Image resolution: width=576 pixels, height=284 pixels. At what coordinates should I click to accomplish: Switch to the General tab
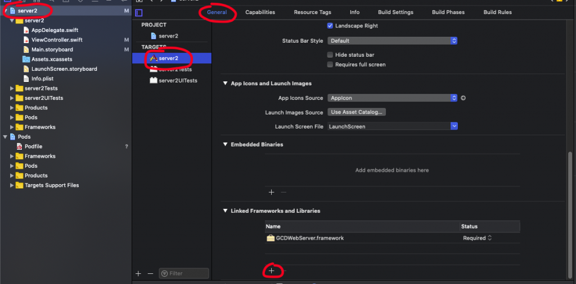tap(217, 12)
